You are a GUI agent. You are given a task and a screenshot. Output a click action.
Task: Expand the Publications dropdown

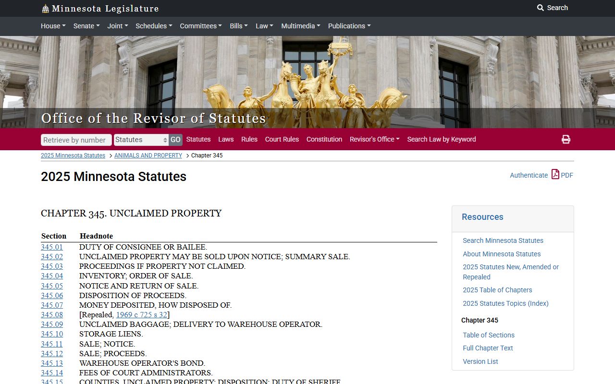click(349, 26)
